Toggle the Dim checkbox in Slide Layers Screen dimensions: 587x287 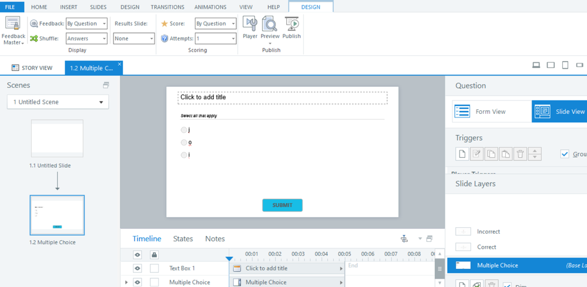pos(507,285)
